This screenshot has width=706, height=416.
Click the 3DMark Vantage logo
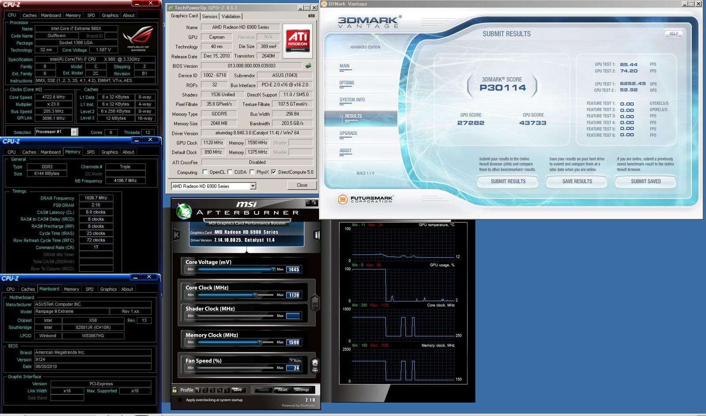click(x=370, y=22)
